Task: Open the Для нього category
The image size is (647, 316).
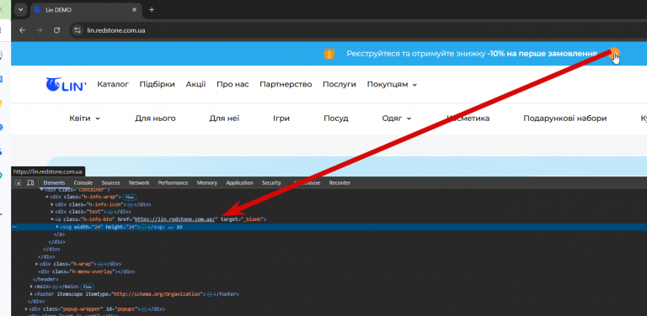Action: [x=155, y=118]
